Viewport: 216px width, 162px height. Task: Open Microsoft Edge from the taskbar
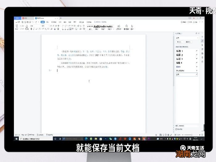[x=86, y=139]
